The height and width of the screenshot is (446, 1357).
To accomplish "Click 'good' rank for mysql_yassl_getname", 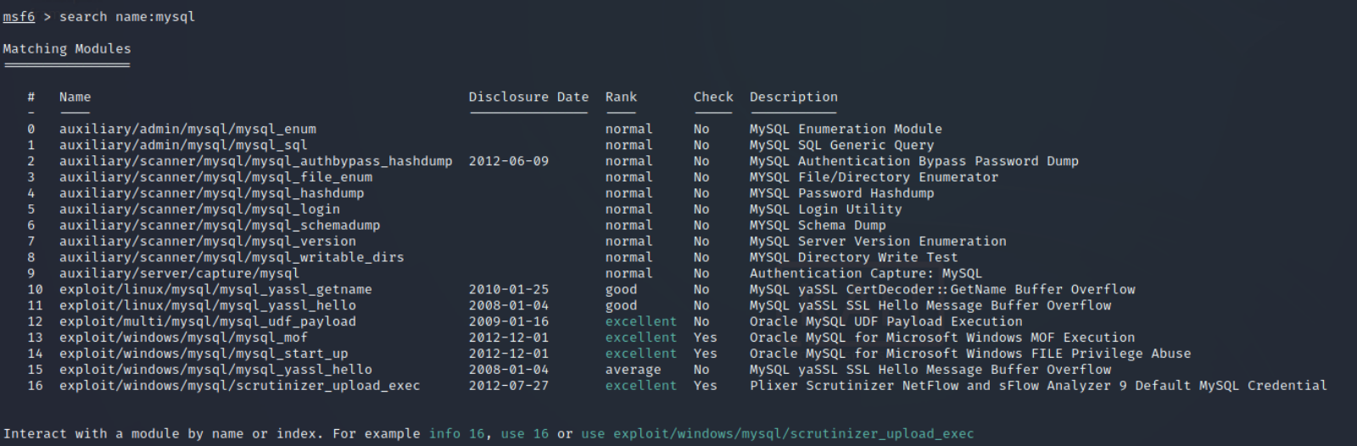I will 621,291.
